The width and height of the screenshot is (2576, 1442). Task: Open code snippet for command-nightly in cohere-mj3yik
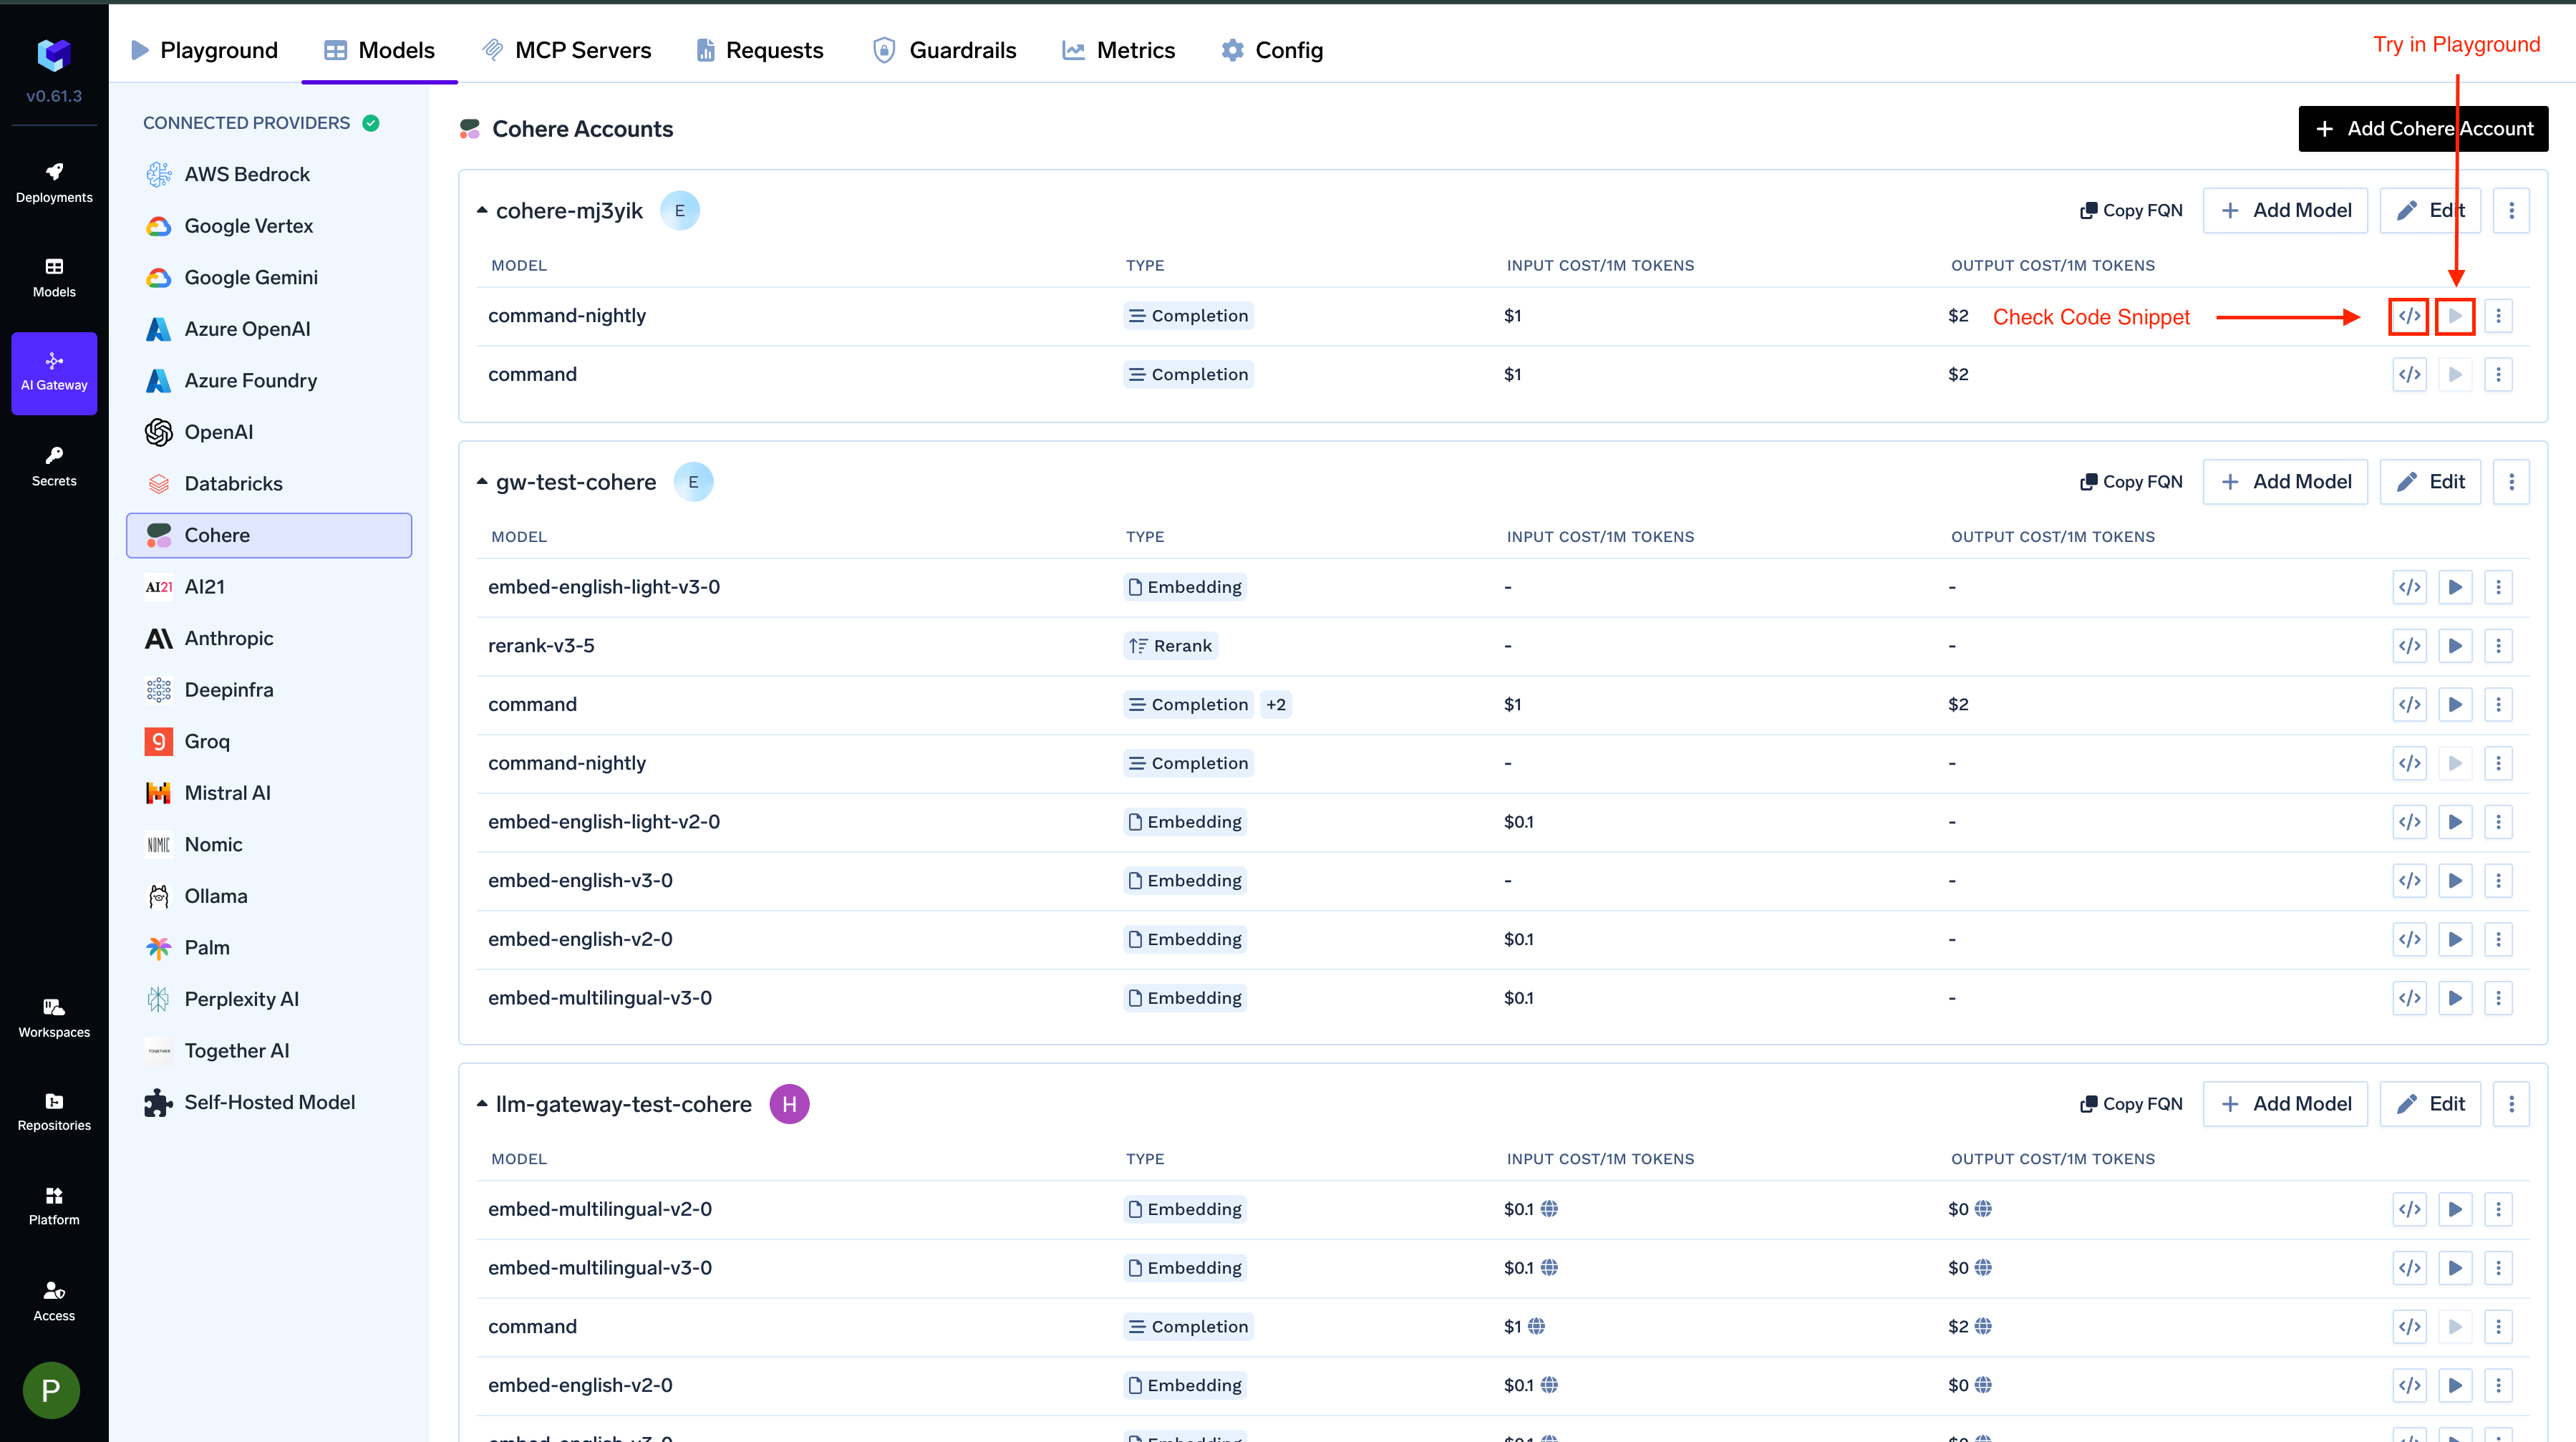(x=2409, y=316)
